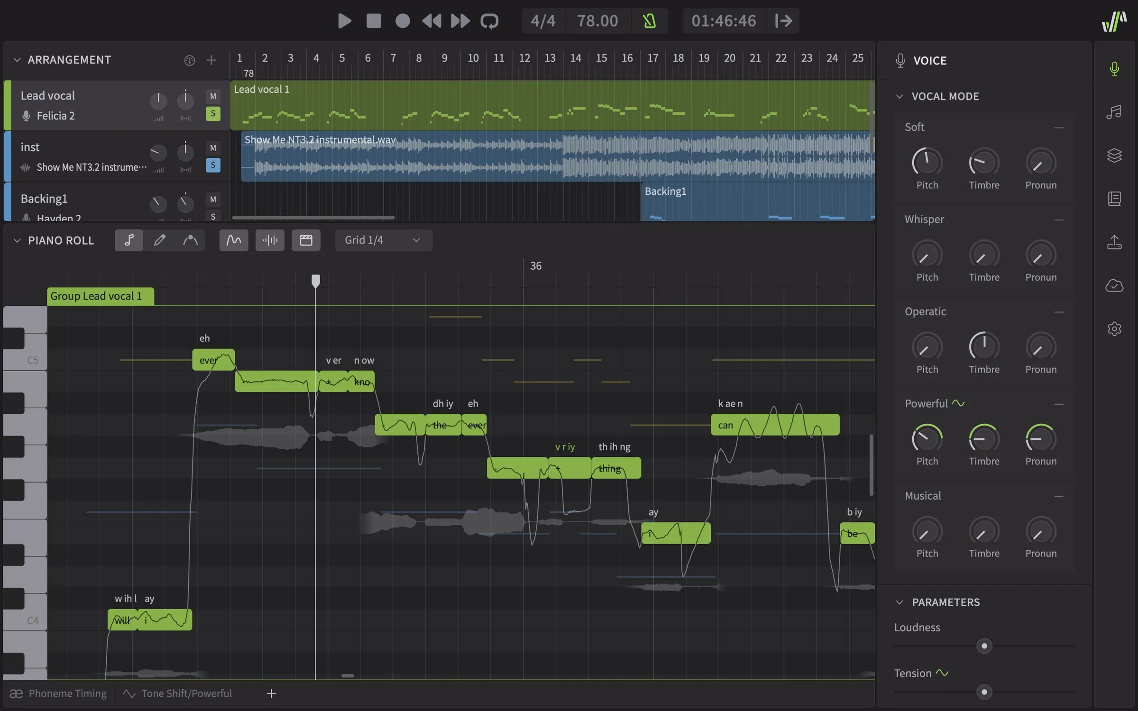1138x711 pixels.
Task: Click the Loudness slider handle
Action: point(984,646)
